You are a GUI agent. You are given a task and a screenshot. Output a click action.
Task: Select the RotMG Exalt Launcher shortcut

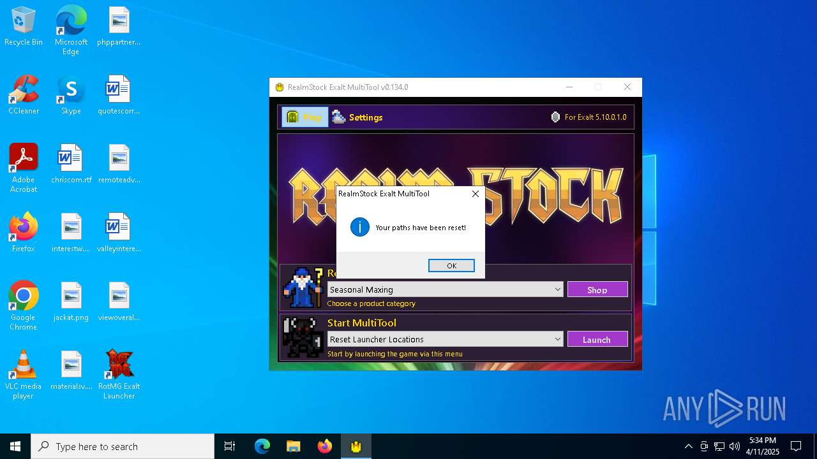pyautogui.click(x=119, y=375)
